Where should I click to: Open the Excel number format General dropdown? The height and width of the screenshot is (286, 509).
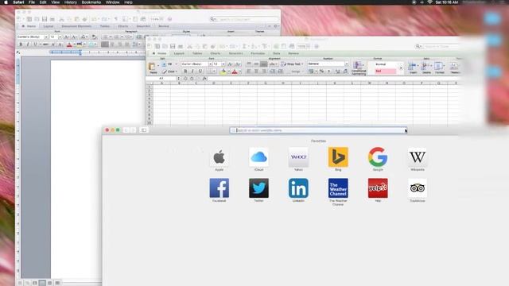pos(347,64)
